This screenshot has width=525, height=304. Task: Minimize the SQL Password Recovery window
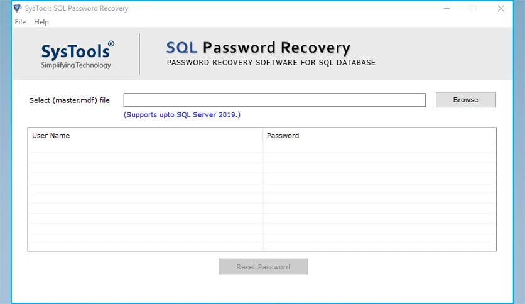pyautogui.click(x=446, y=9)
